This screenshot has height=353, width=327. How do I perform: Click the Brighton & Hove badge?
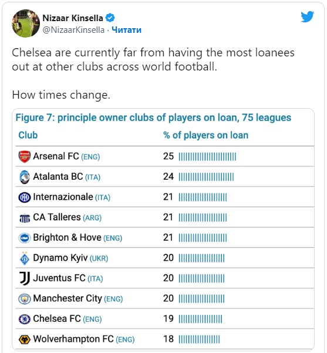(x=25, y=238)
